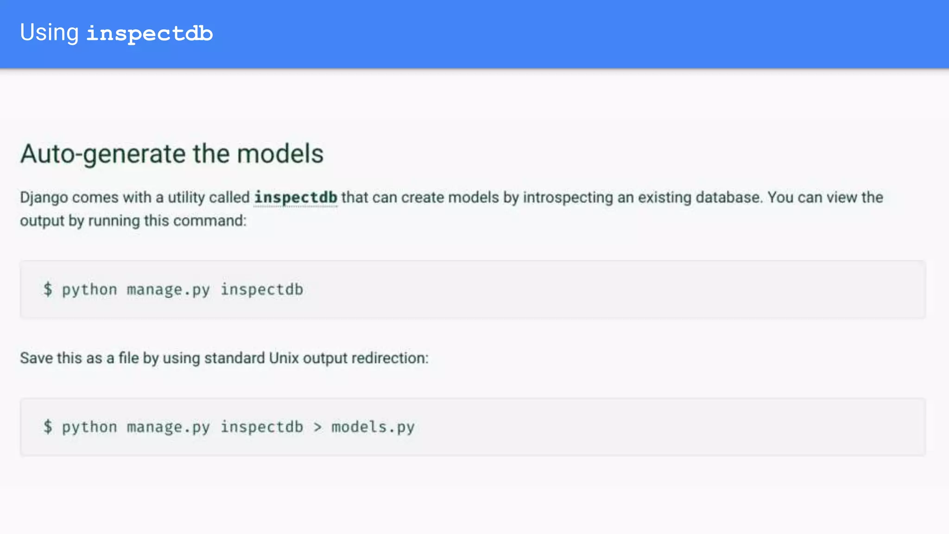Click "models.py" in the second code block

(x=373, y=427)
